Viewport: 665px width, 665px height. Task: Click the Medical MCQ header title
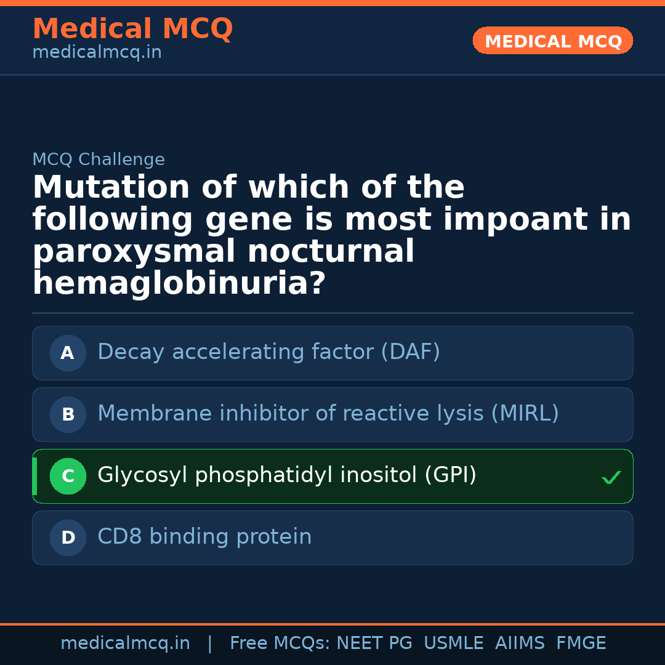132,29
